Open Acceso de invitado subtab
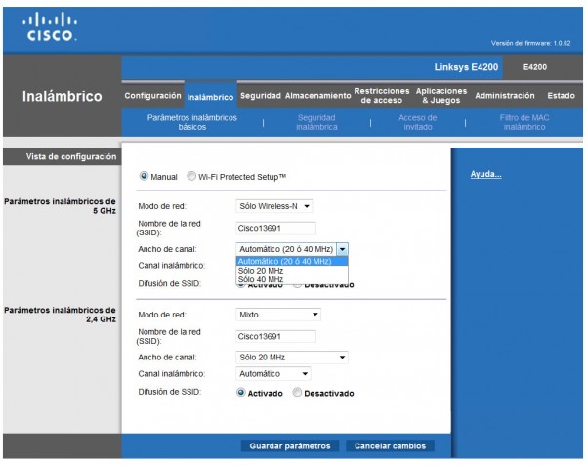This screenshot has height=465, width=586. click(x=417, y=122)
